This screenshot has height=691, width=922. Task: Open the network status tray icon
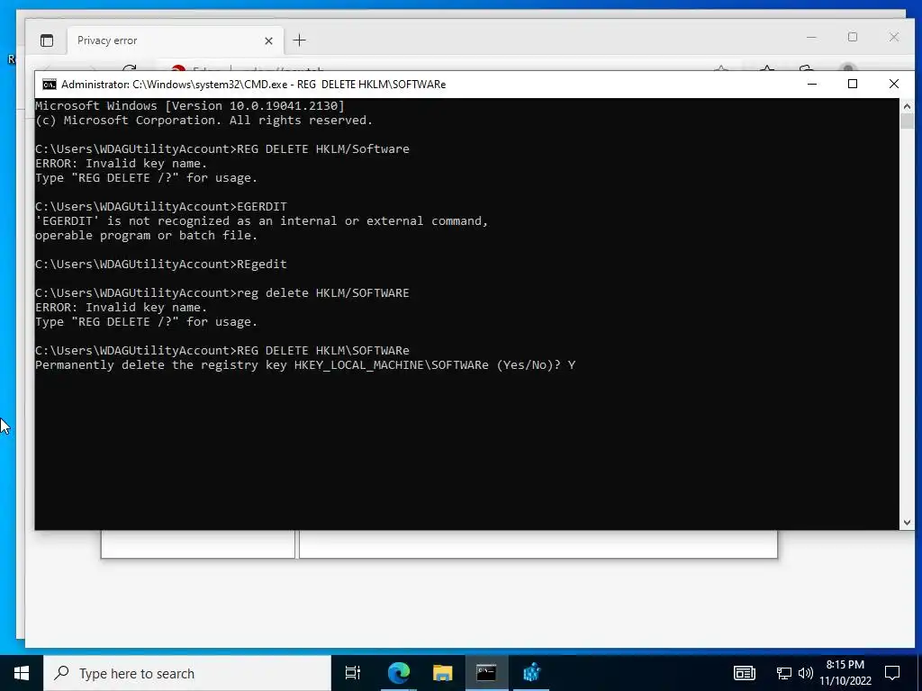784,673
